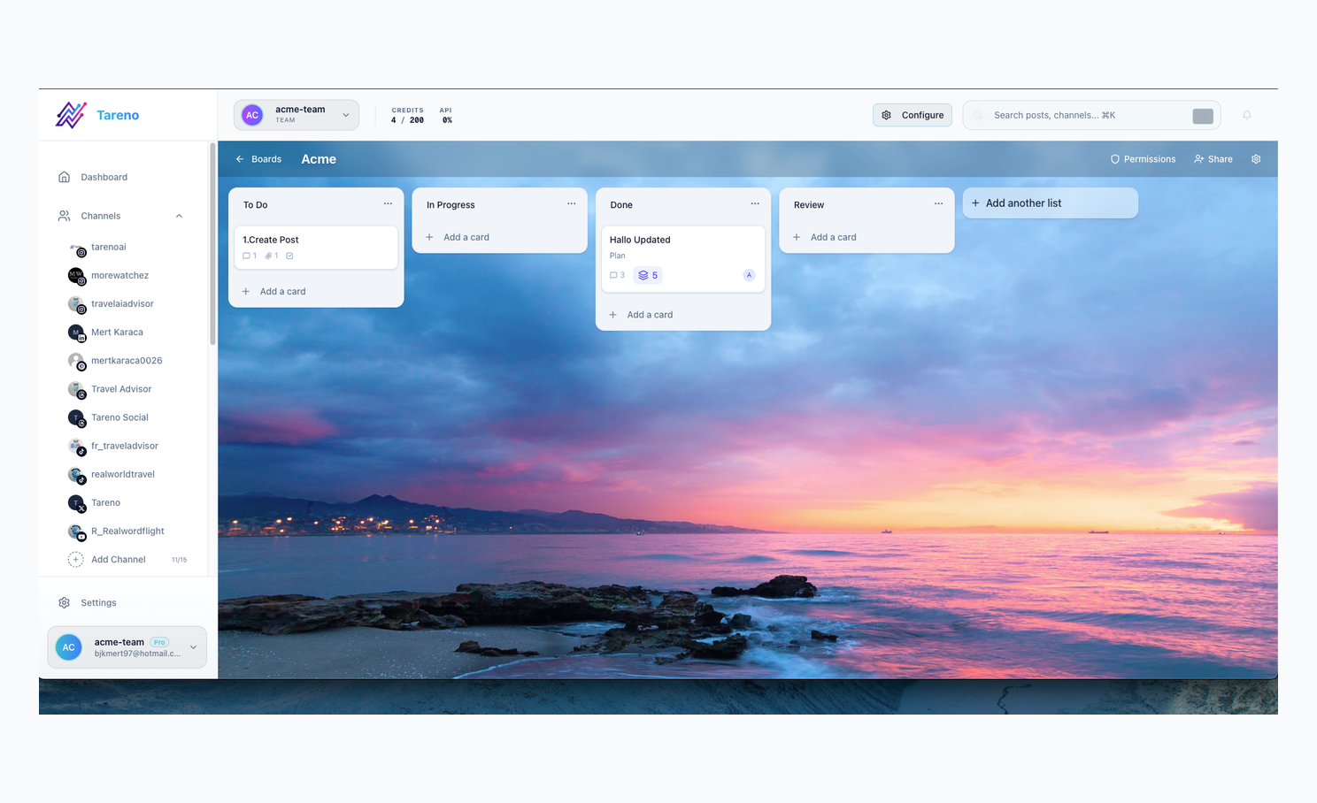
Task: Open To Do list options menu
Action: click(388, 204)
